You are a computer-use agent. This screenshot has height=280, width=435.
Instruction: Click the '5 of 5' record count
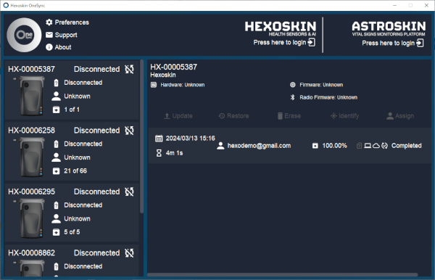click(x=72, y=232)
